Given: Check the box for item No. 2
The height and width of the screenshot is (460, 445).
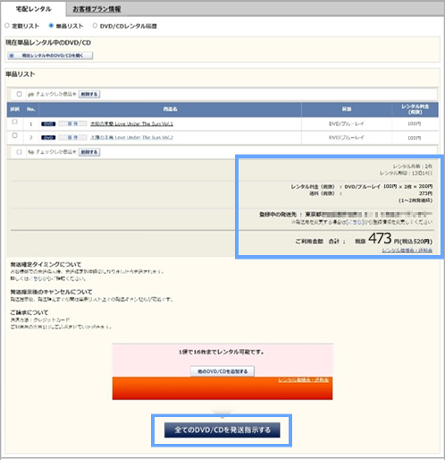Looking at the screenshot, I should point(14,135).
